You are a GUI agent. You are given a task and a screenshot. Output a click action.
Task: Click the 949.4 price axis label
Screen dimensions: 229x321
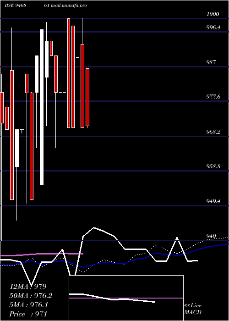(213, 201)
